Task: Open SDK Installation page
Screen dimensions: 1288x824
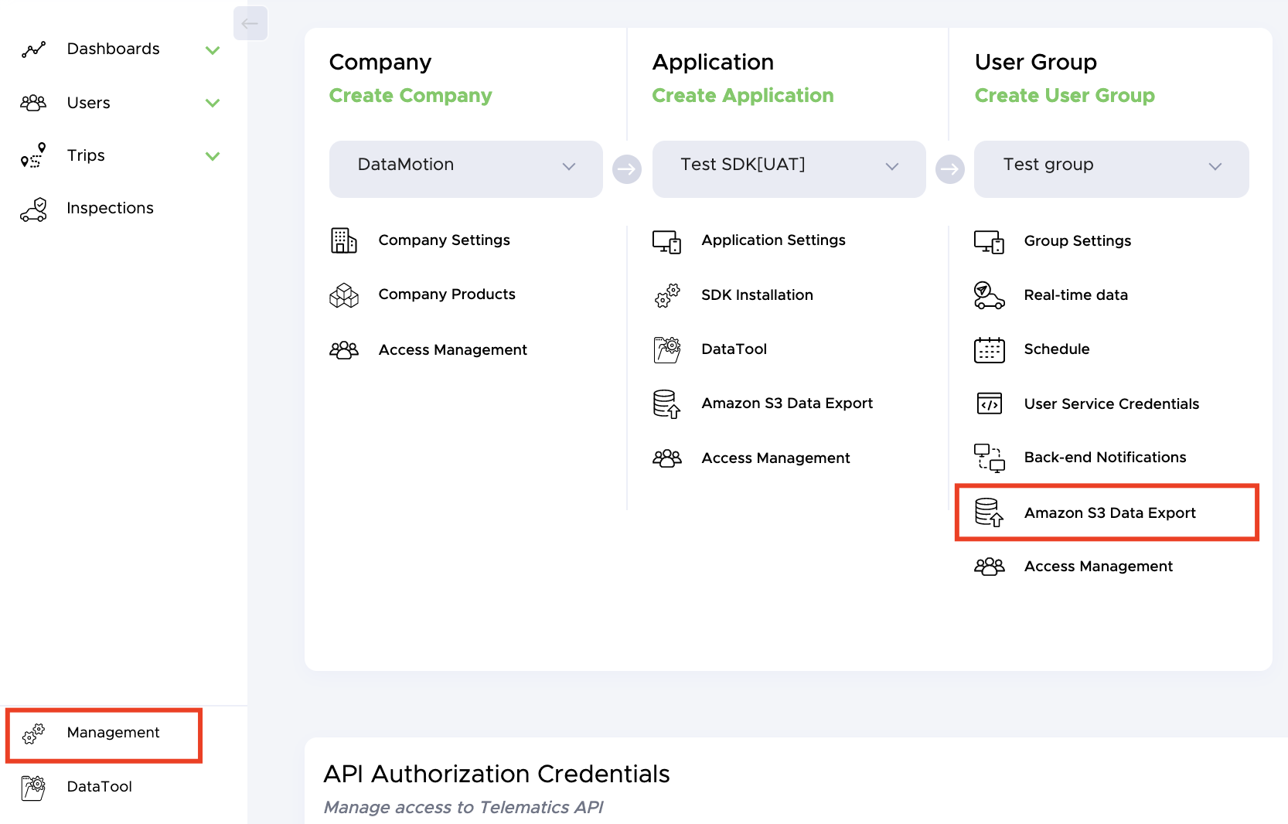Action: [757, 295]
